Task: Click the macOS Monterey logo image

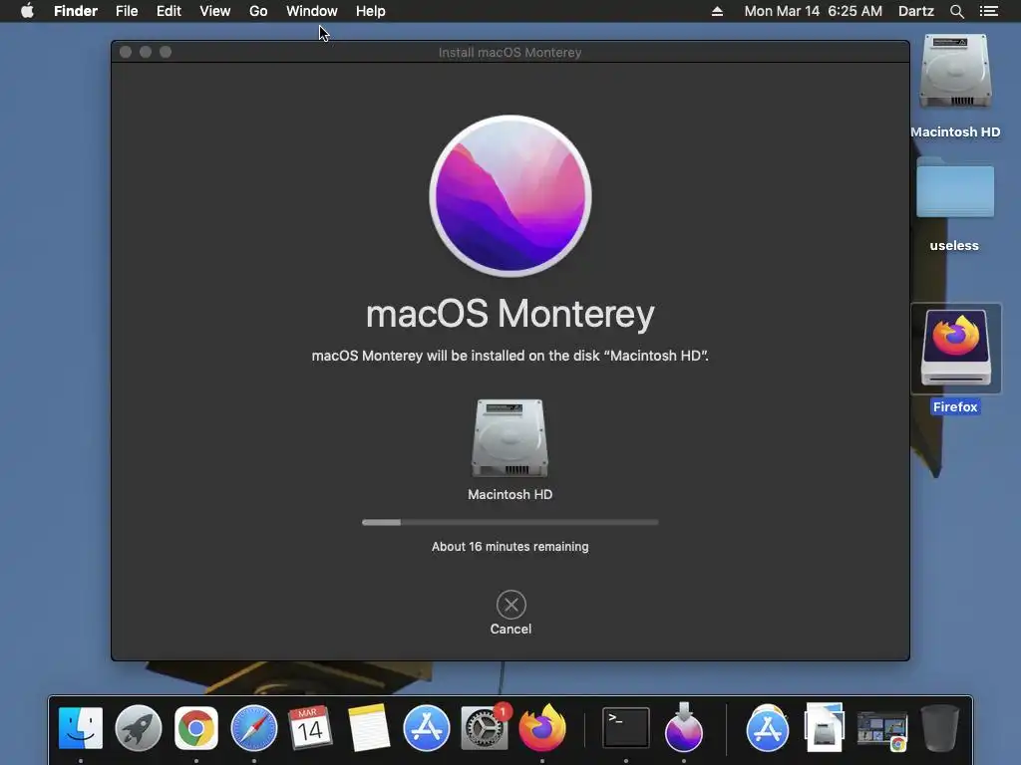Action: point(510,196)
